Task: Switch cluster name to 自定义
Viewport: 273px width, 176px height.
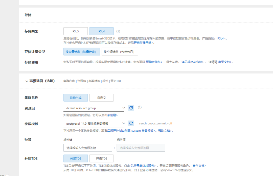Action: tap(101, 97)
